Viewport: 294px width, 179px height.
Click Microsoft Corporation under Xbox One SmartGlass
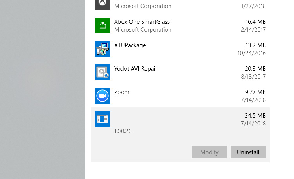click(x=143, y=30)
